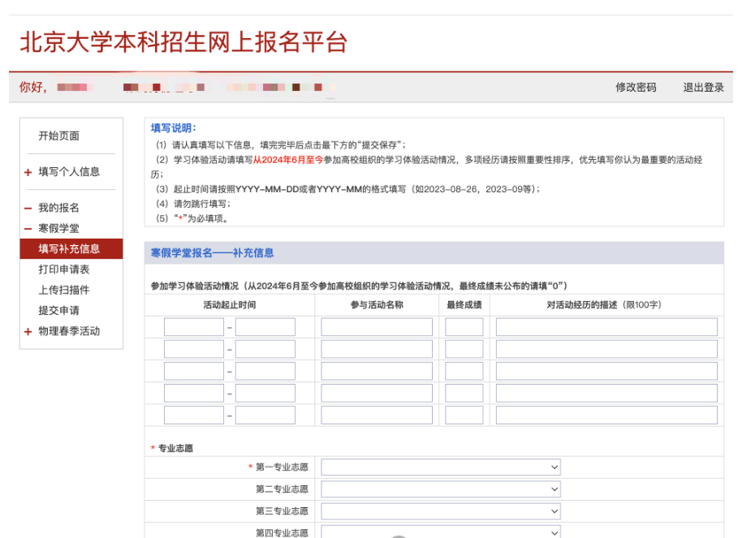This screenshot has height=538, width=738.
Task: Click the 活动起止时间 column header
Action: [230, 305]
